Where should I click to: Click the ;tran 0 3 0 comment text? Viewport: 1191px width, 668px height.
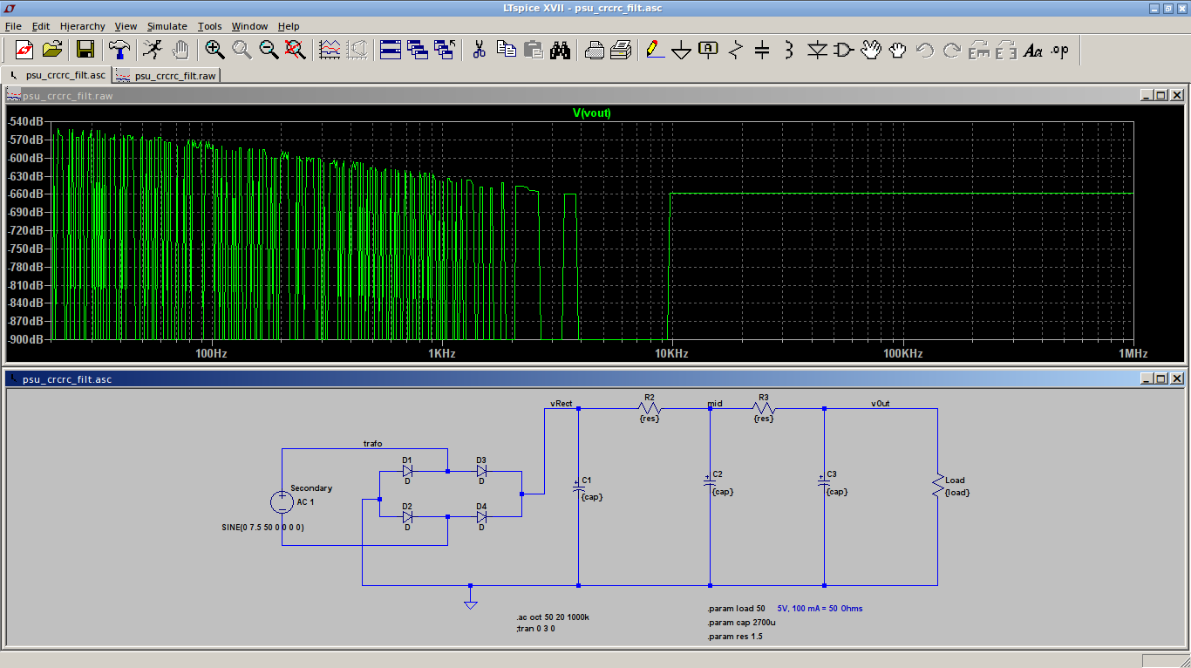536,628
